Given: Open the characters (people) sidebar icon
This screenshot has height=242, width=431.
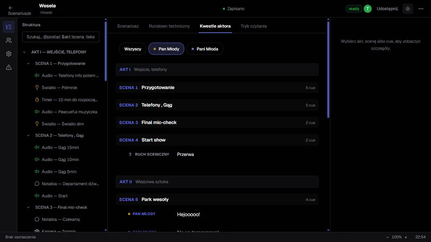Looking at the screenshot, I should point(9,40).
